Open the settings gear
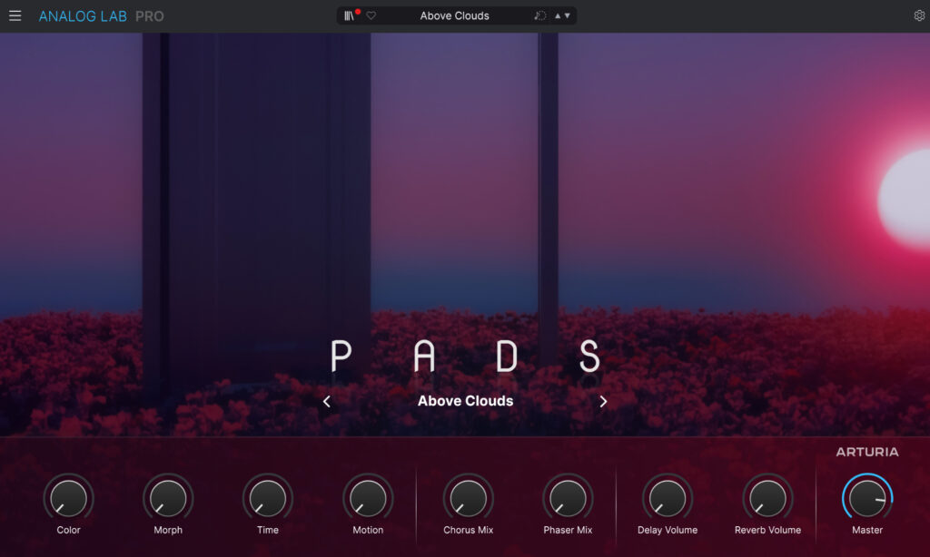930x557 pixels. 917,15
